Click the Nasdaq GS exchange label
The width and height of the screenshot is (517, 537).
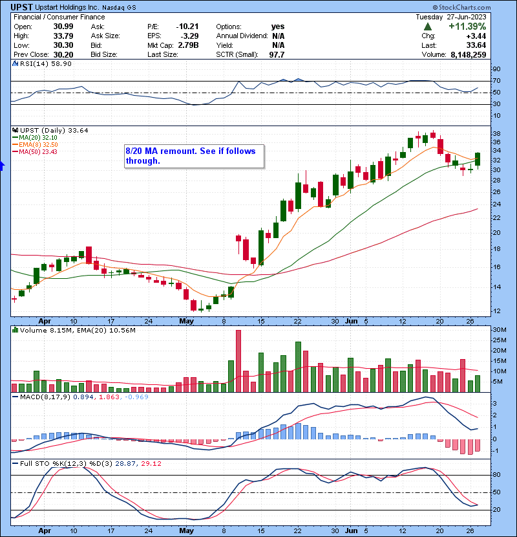pos(119,8)
